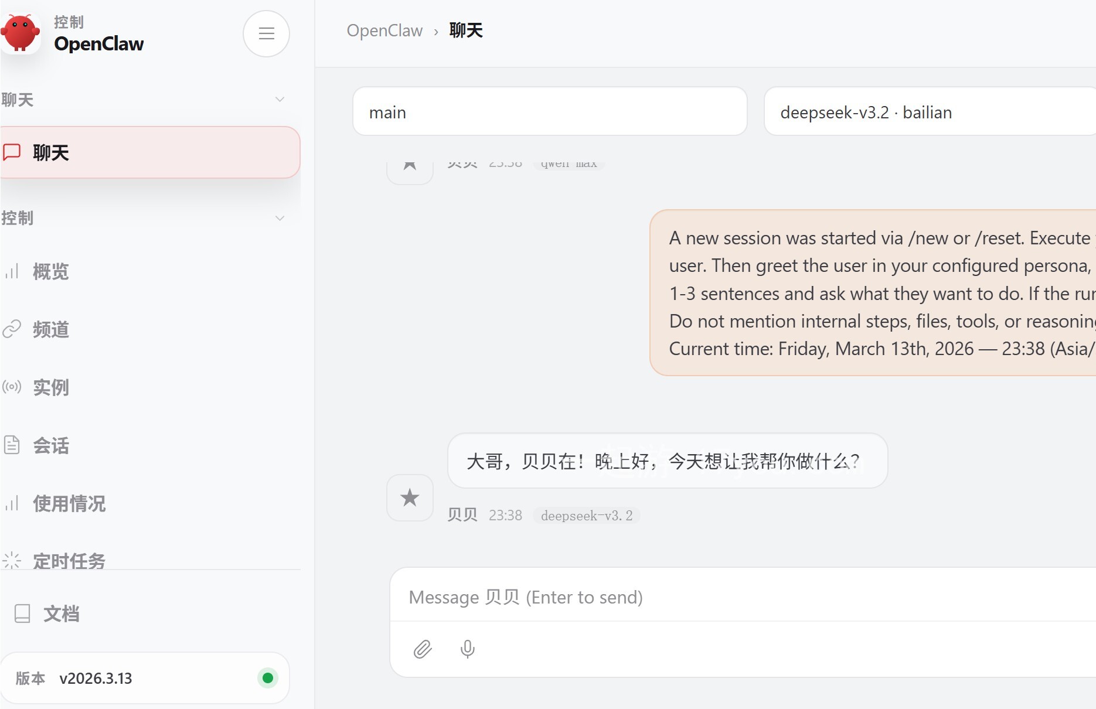View 使用情况 (Usage) statistics
The height and width of the screenshot is (709, 1096).
[x=69, y=503]
